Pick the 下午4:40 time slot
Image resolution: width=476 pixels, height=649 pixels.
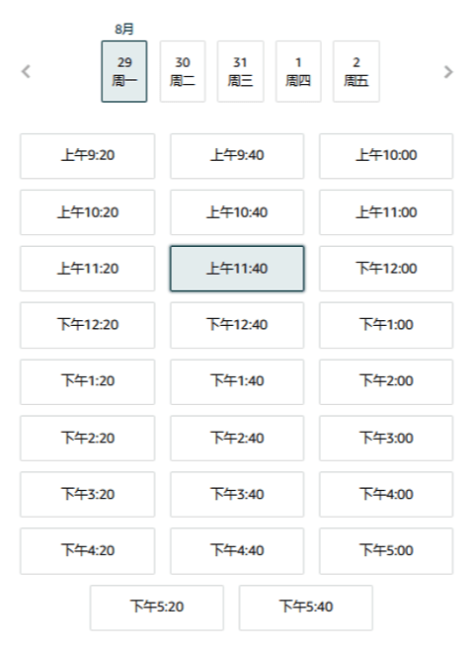[x=237, y=551]
